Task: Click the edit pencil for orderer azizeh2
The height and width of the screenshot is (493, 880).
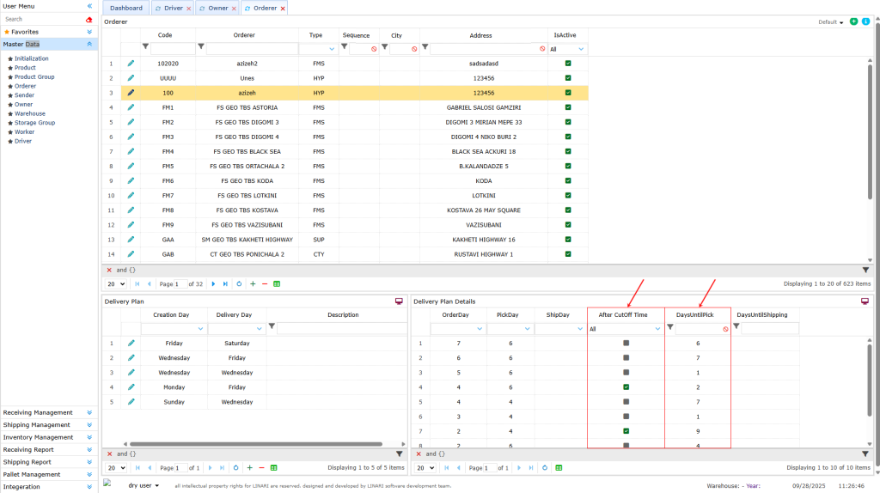Action: point(131,64)
